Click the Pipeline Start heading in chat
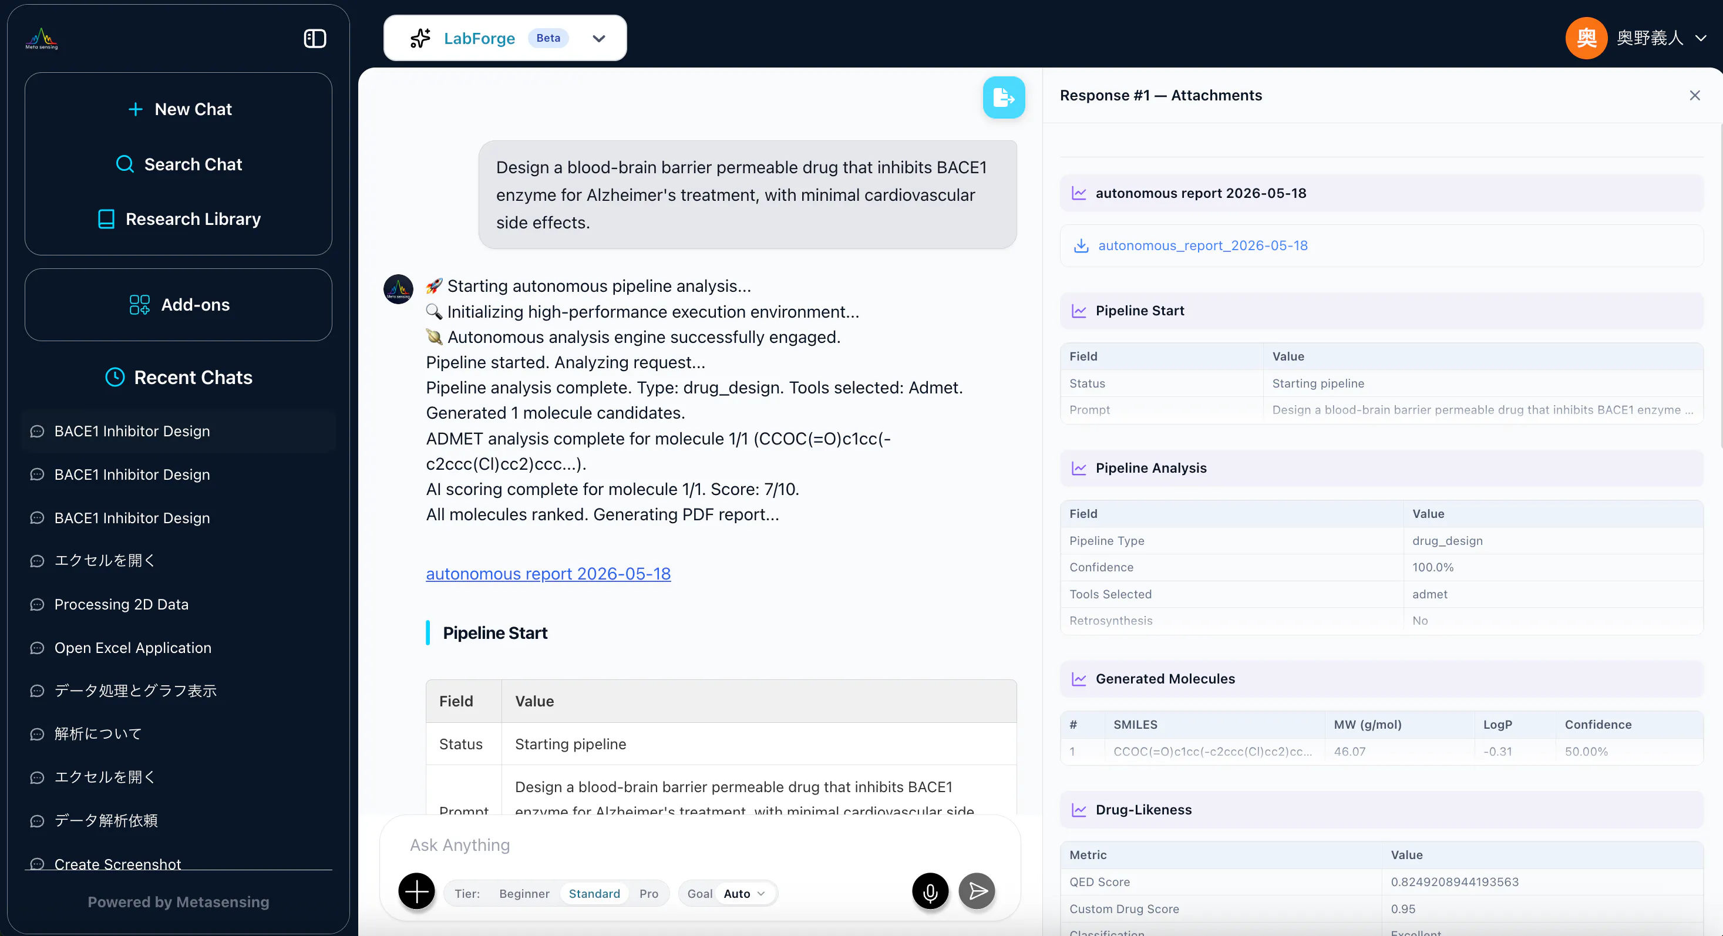The height and width of the screenshot is (936, 1723). (494, 633)
